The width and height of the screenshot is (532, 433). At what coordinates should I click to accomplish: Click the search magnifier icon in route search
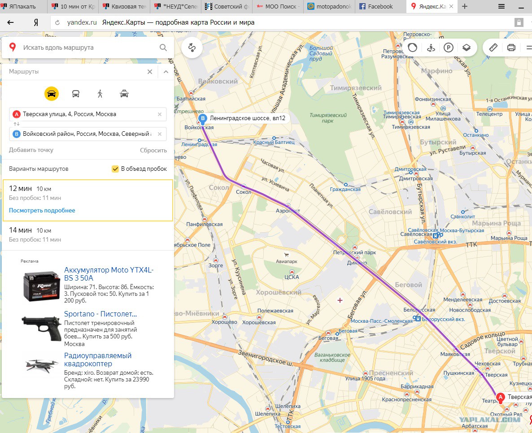(163, 48)
